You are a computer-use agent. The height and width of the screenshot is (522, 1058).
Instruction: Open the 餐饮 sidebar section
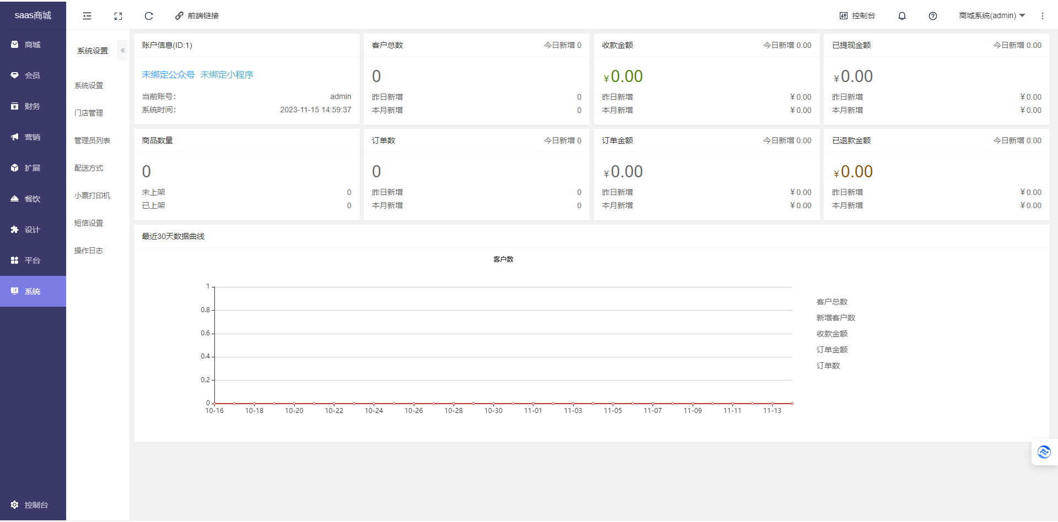(x=33, y=199)
